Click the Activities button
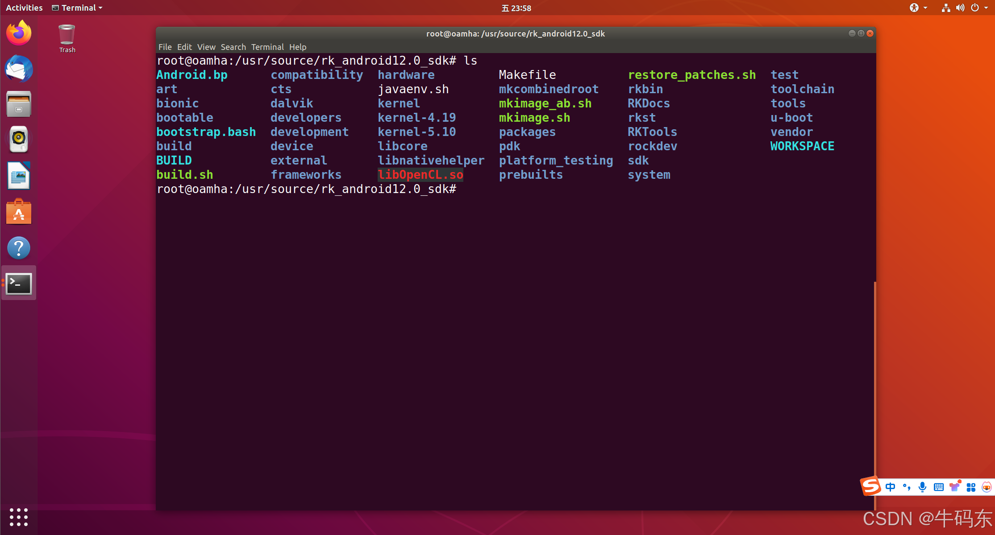Viewport: 995px width, 535px height. 24,8
